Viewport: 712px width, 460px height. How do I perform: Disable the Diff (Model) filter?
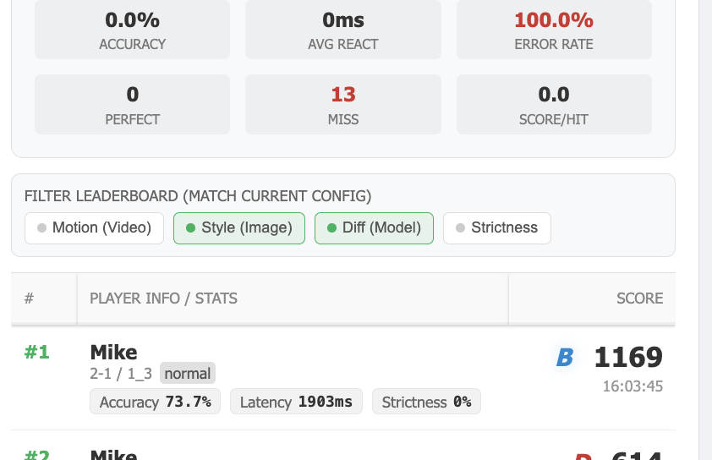(374, 228)
